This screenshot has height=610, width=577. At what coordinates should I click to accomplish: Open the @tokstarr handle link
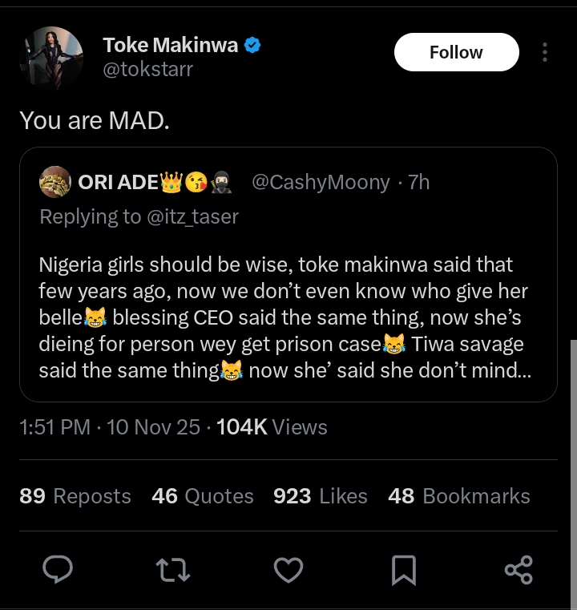147,70
